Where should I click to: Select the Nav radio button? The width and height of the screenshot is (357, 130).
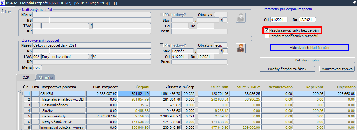(2, 11)
